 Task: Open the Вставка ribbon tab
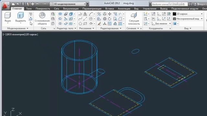tap(110, 9)
